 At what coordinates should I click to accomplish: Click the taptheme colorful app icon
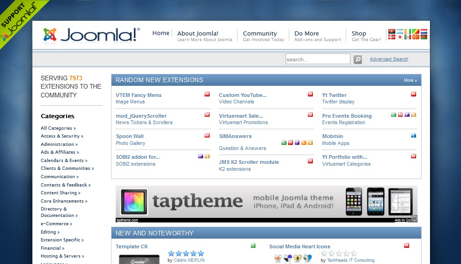(x=134, y=202)
